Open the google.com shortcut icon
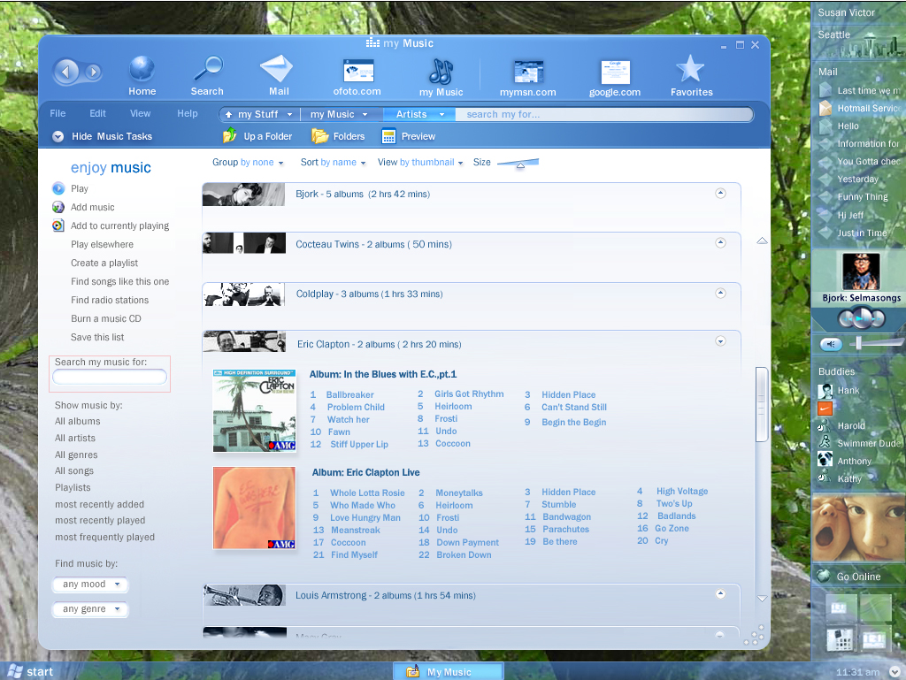This screenshot has height=680, width=906. (615, 73)
